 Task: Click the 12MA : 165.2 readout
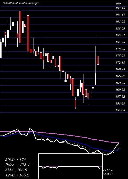click(18, 175)
